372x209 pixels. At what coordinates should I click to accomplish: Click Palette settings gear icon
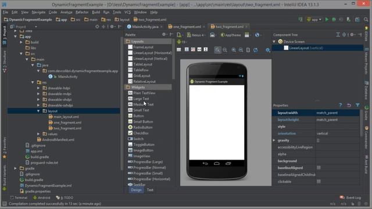click(164, 35)
